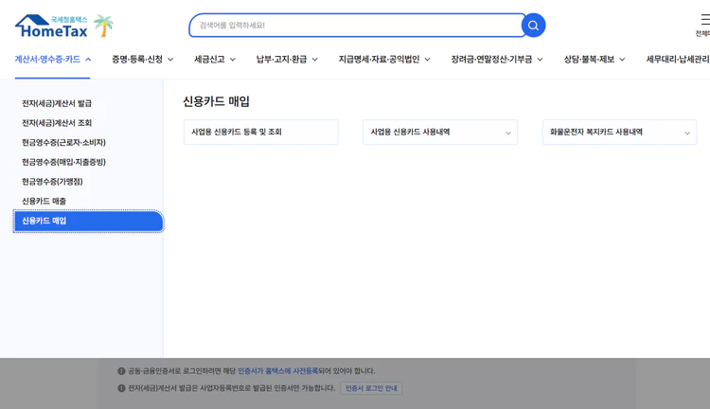Focus the search keyword input field
This screenshot has height=409, width=710.
[x=357, y=26]
